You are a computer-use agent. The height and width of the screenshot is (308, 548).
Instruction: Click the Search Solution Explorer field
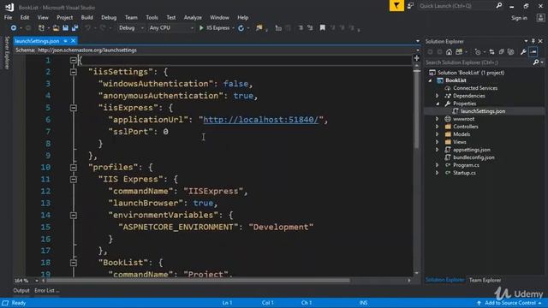pyautogui.click(x=478, y=62)
